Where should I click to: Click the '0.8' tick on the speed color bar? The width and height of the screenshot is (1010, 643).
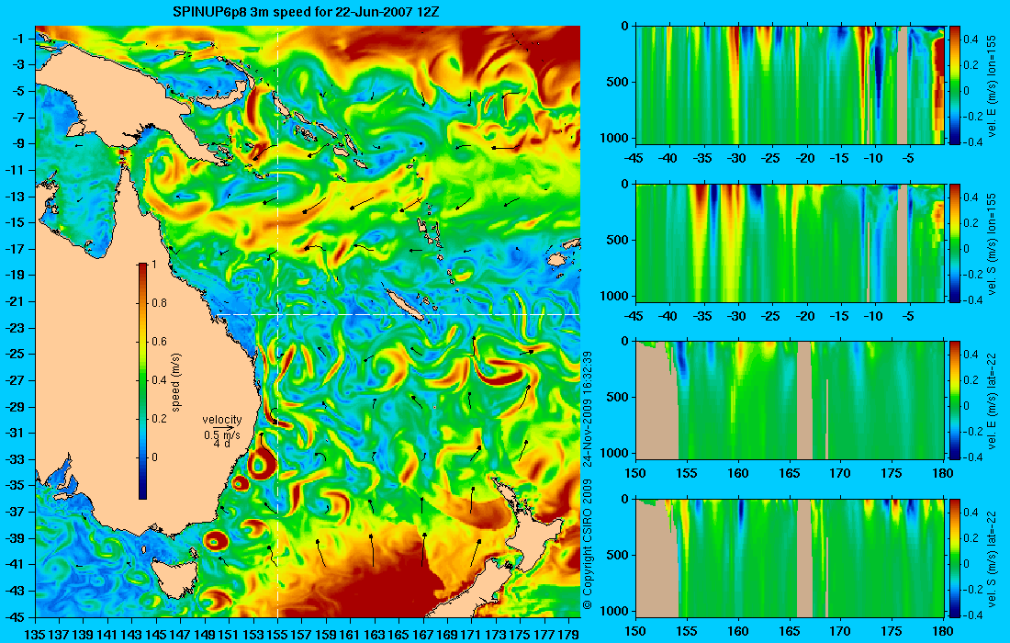point(159,303)
